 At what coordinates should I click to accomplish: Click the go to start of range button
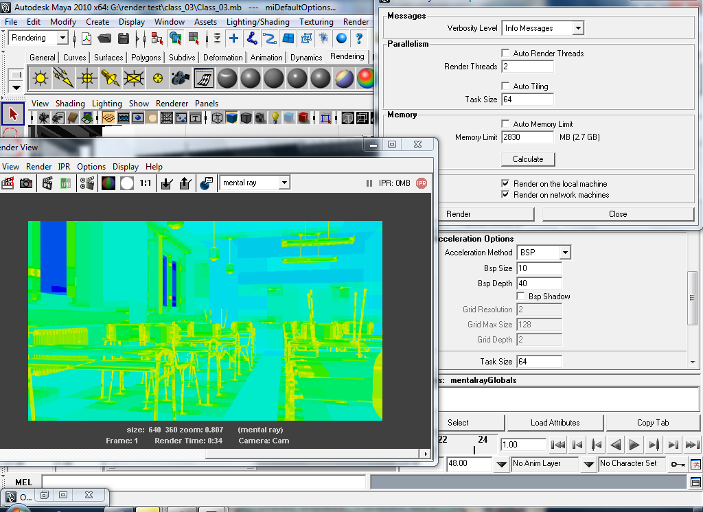pyautogui.click(x=557, y=445)
